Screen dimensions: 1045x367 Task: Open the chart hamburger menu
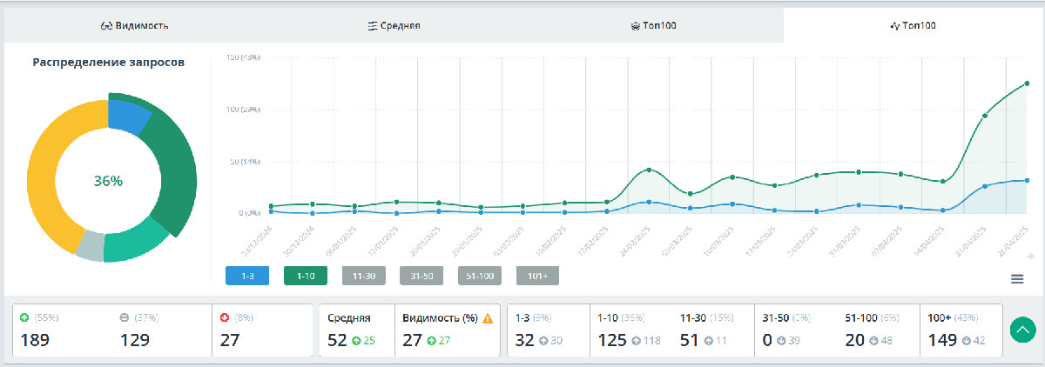pyautogui.click(x=1016, y=278)
